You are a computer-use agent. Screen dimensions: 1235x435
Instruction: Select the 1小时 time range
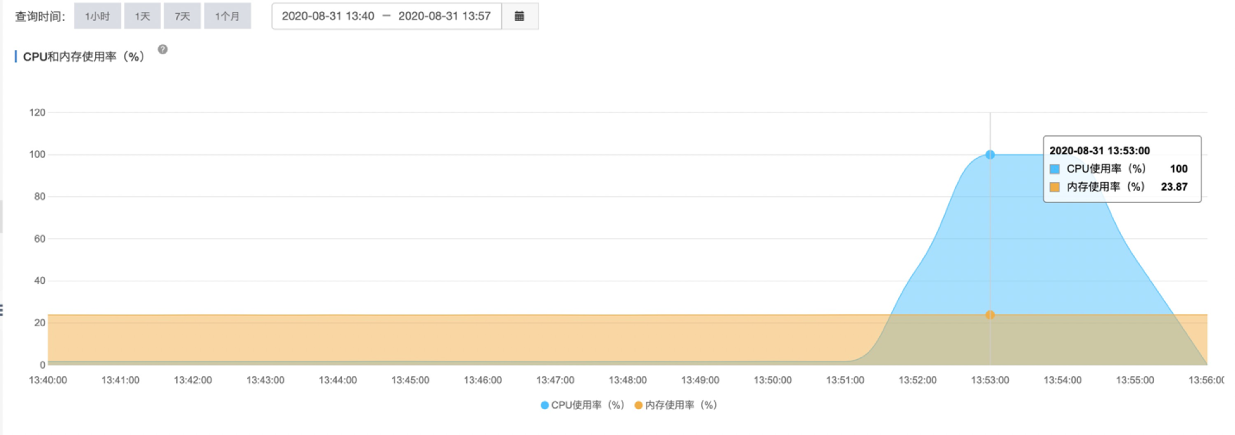(x=98, y=16)
